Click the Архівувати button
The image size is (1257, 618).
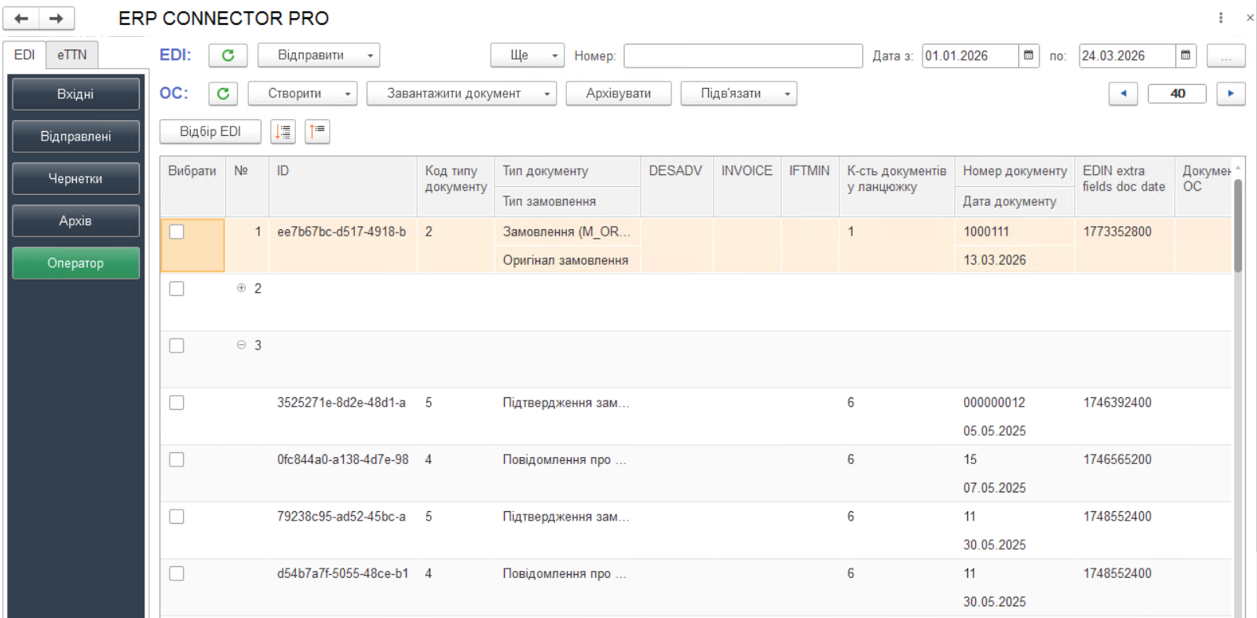618,93
